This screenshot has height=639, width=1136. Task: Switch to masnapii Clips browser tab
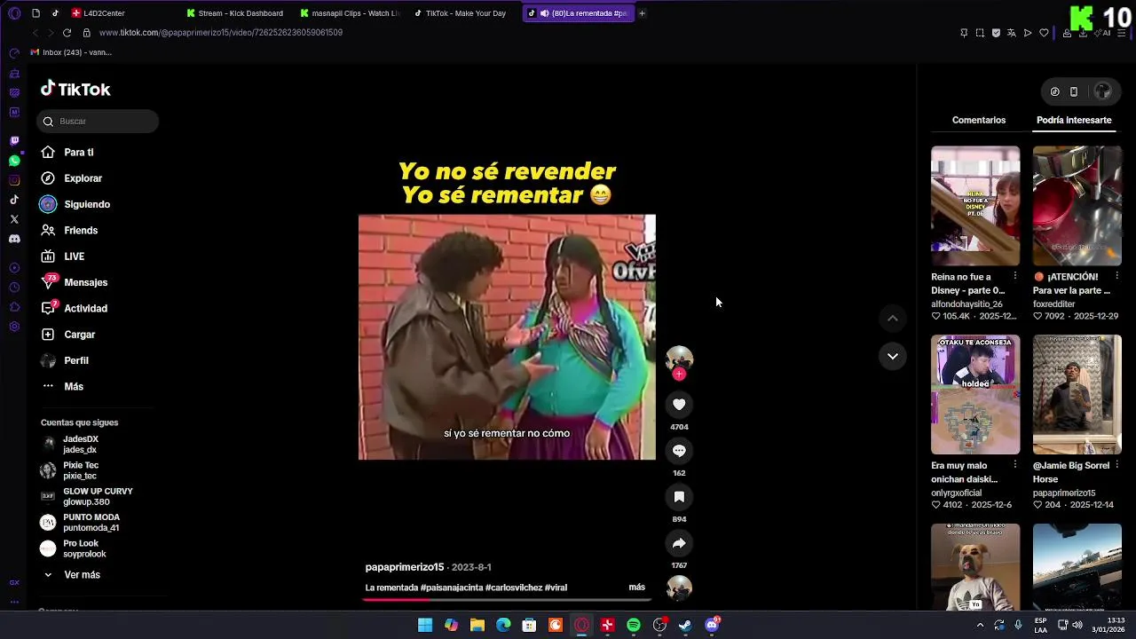351,13
